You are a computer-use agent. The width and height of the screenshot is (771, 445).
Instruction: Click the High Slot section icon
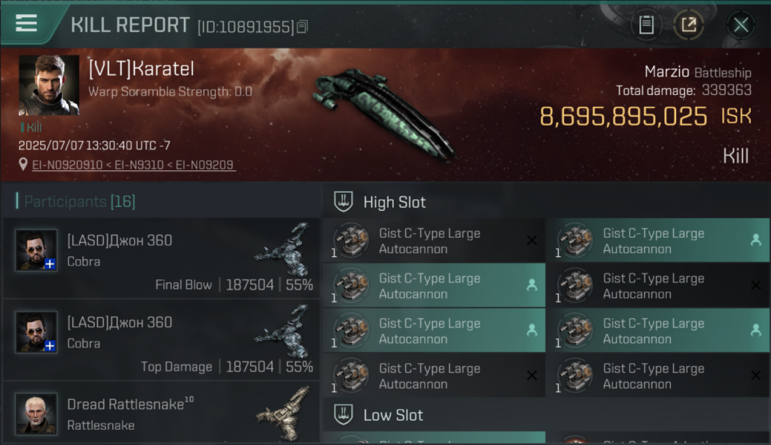coord(343,202)
